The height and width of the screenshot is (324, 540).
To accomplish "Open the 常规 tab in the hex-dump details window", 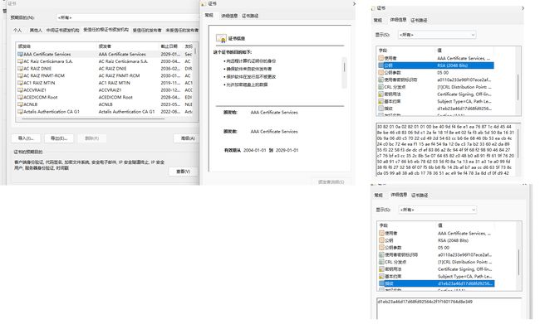I will [378, 20].
